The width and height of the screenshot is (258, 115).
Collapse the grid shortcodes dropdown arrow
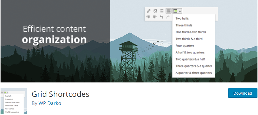pyautogui.click(x=180, y=11)
